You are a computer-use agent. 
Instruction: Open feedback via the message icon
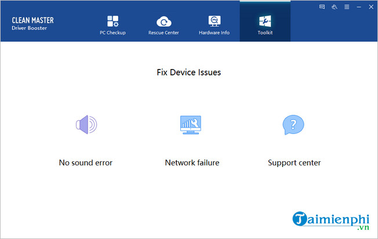coord(322,7)
